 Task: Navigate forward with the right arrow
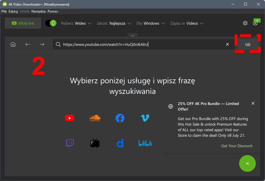coord(42,44)
